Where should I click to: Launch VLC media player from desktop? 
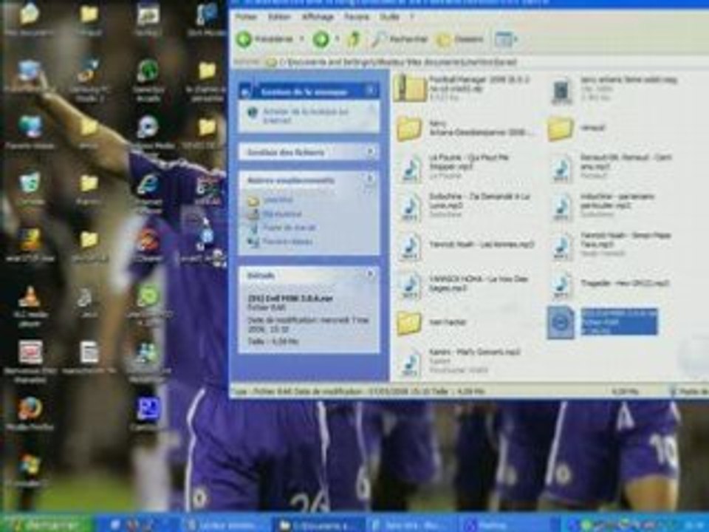tap(30, 306)
